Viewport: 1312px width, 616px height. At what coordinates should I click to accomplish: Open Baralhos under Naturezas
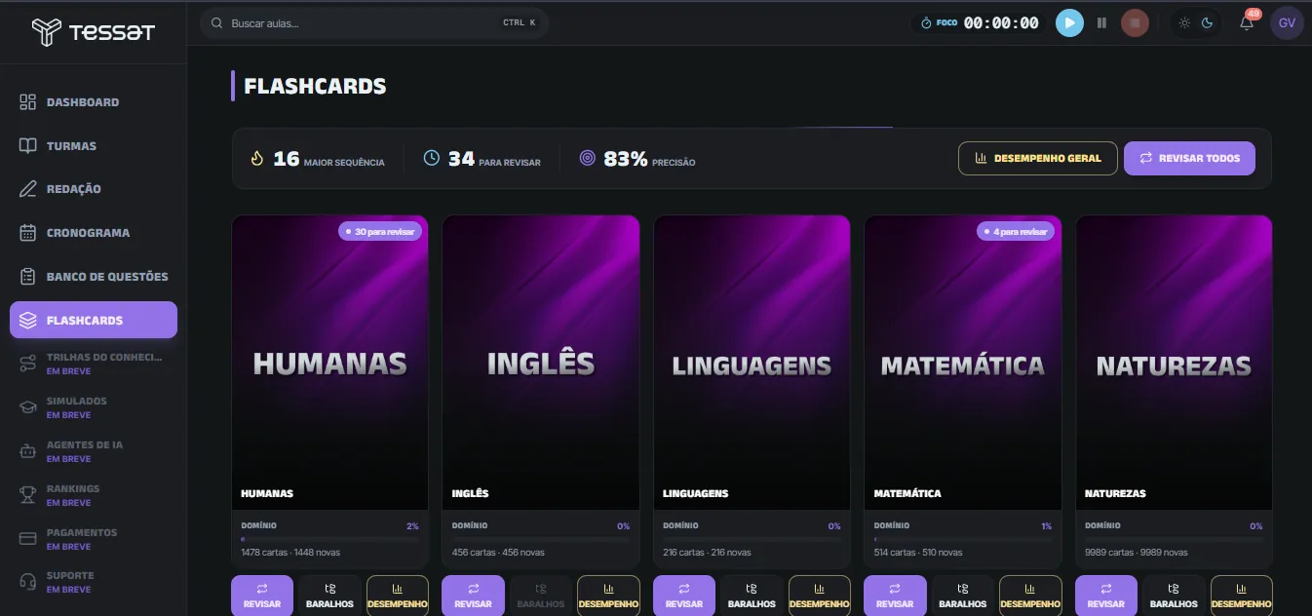1175,596
